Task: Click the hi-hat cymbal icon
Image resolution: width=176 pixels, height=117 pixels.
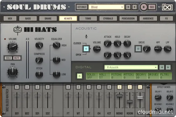Action: (18, 30)
